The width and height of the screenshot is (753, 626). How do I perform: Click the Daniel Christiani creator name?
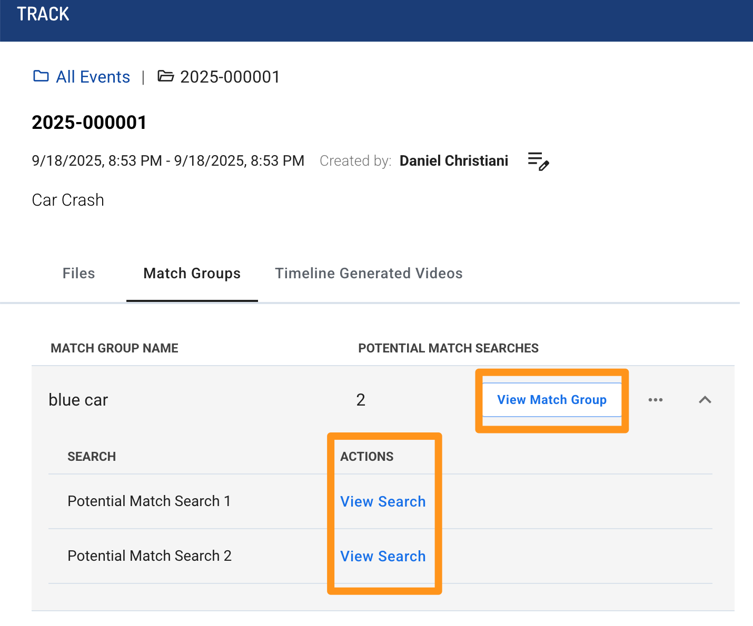click(x=454, y=161)
